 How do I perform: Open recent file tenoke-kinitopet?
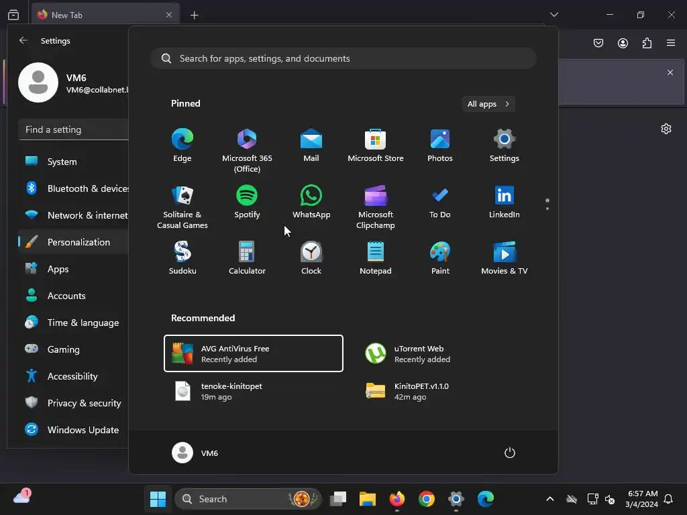point(253,391)
